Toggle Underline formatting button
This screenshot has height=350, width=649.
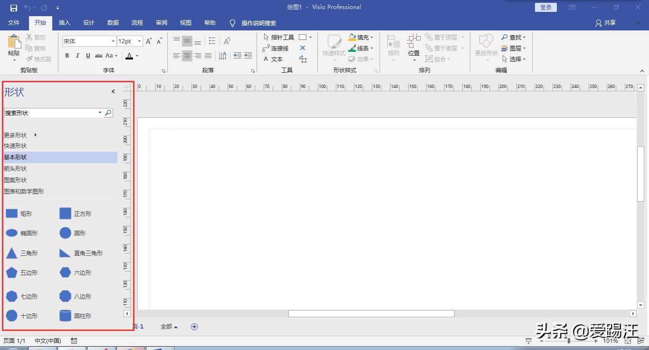coord(88,56)
